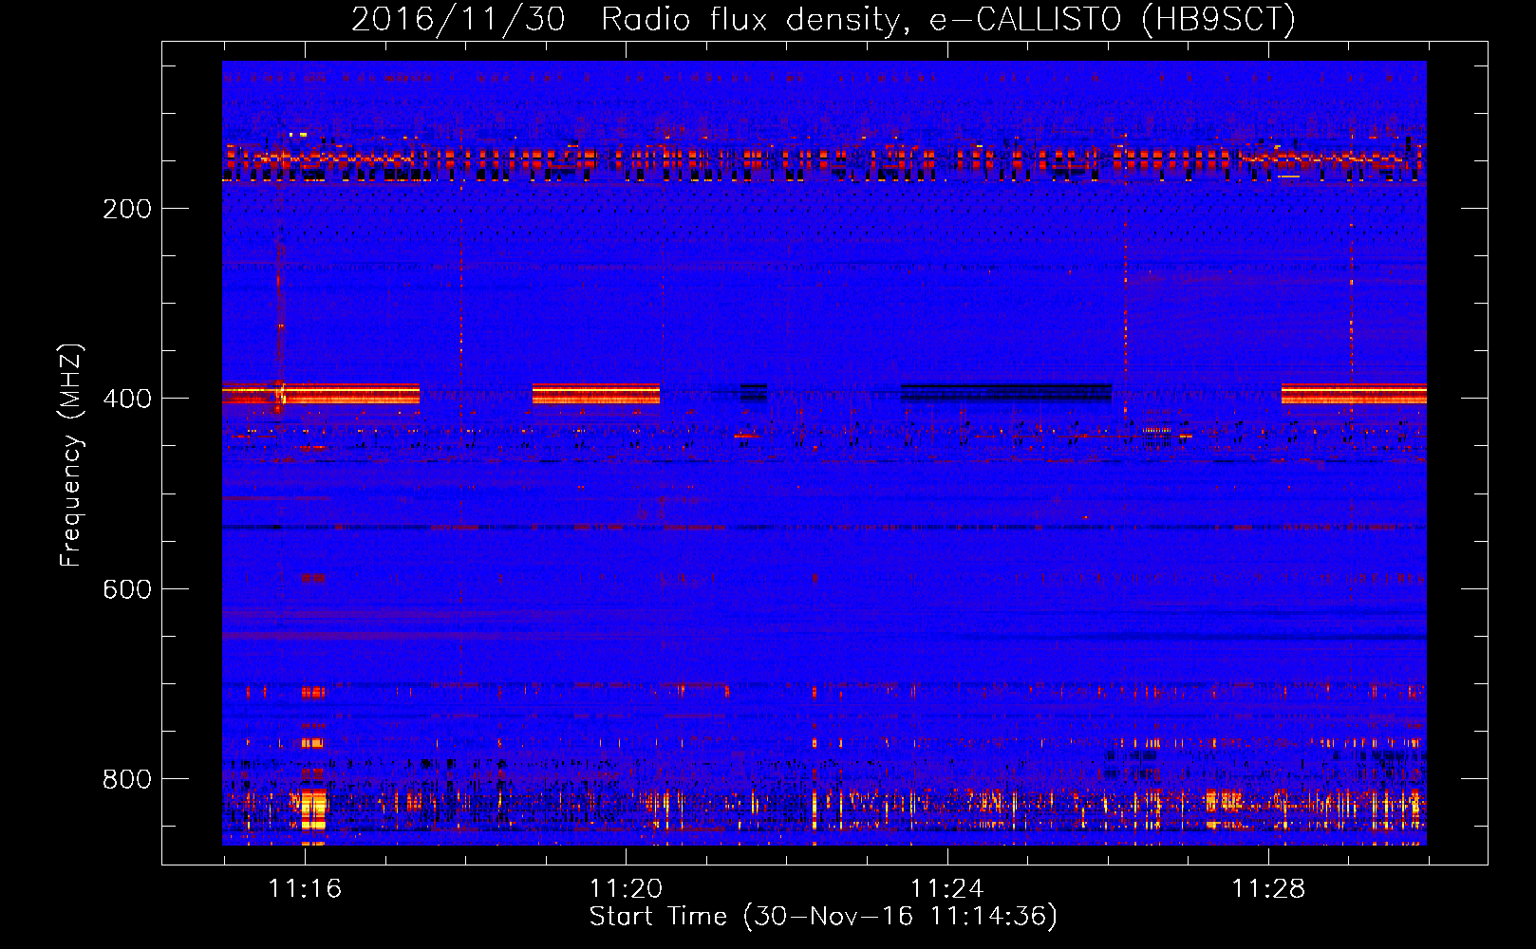The image size is (1536, 949).
Task: Click the 'Start Time (30-Nov-16 11:14:36)' label
Action: 823,917
